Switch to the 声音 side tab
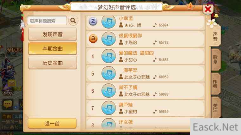This screenshot has height=135, width=241. (x=215, y=36)
